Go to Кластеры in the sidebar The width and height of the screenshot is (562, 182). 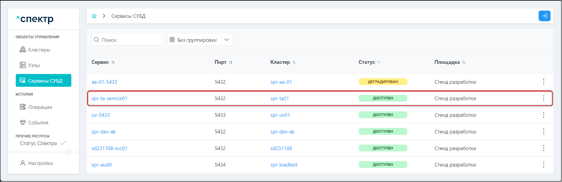(39, 50)
